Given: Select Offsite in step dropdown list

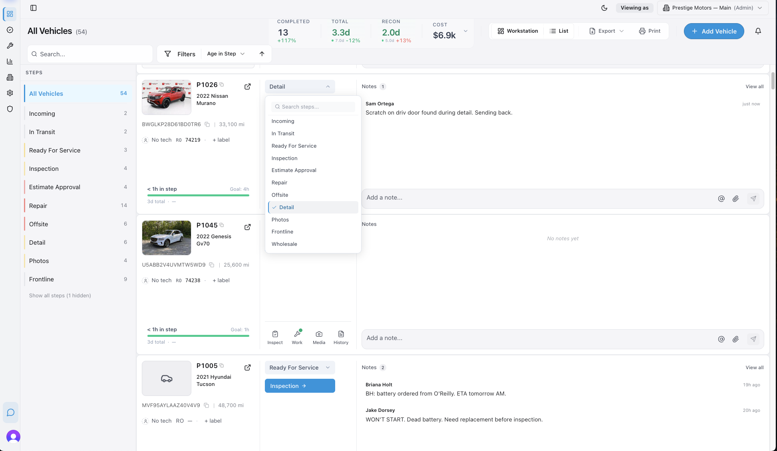Looking at the screenshot, I should 313,195.
